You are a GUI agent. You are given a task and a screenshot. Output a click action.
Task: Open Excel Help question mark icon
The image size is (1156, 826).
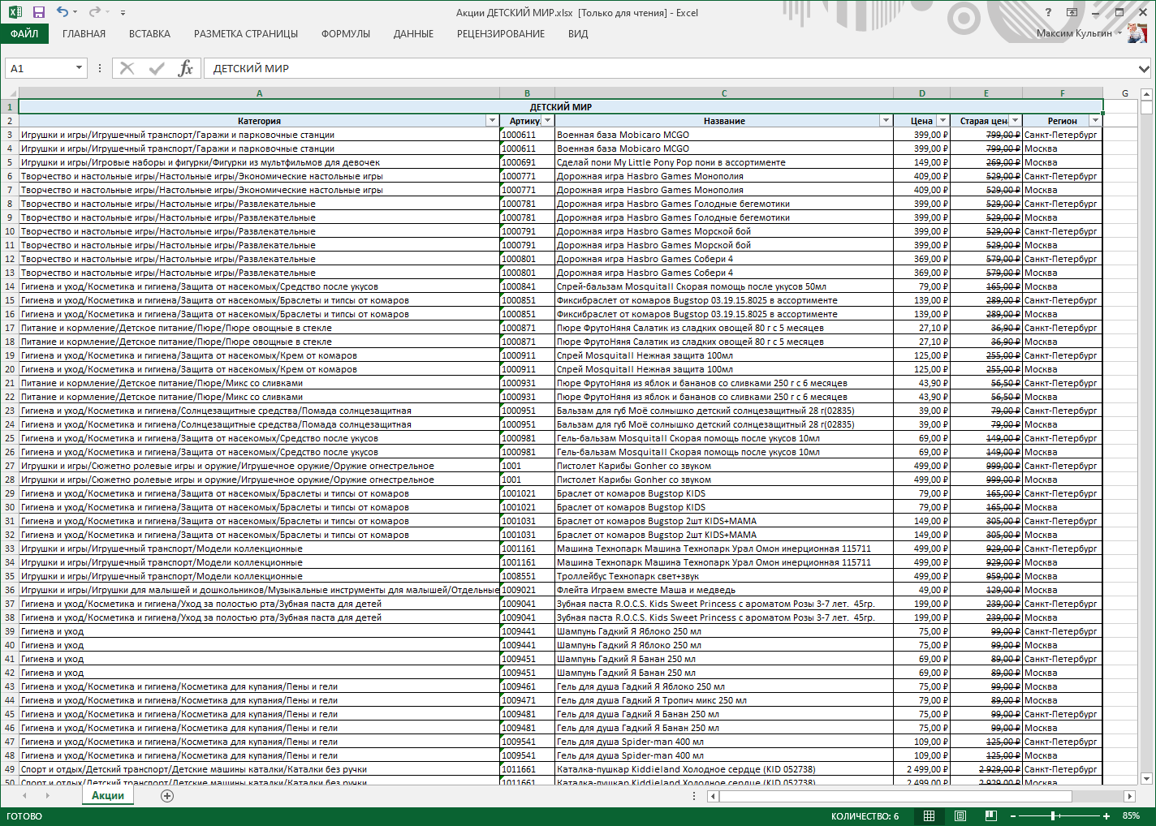coord(1048,12)
